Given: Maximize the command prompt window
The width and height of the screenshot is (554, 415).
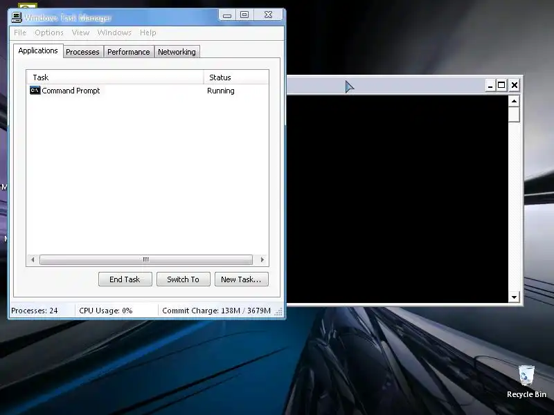Looking at the screenshot, I should tap(501, 85).
